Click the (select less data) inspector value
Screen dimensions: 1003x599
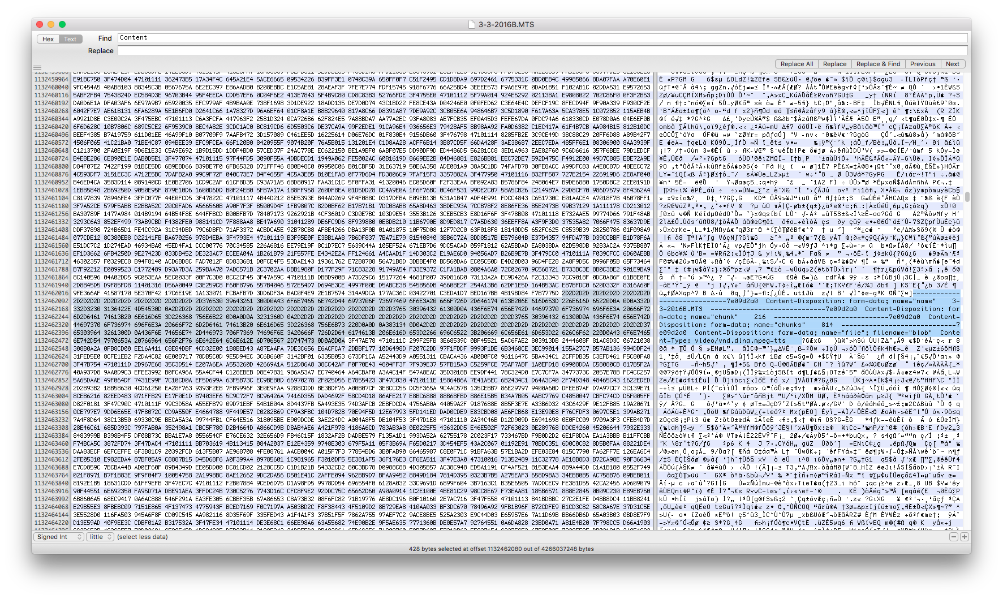143,537
